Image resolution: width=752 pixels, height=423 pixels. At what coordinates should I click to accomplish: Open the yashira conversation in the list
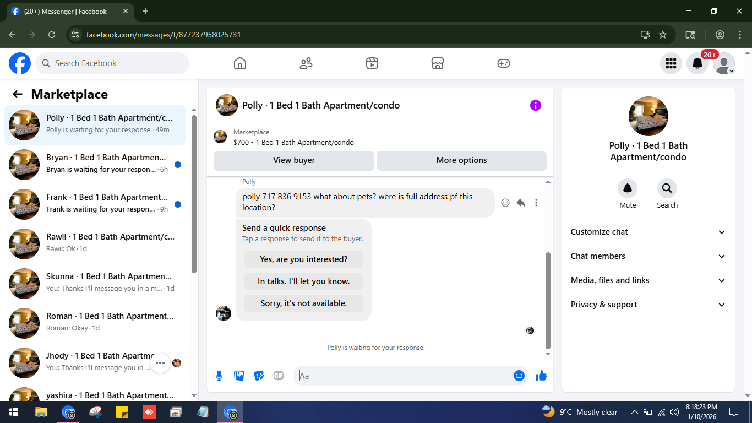pyautogui.click(x=95, y=393)
